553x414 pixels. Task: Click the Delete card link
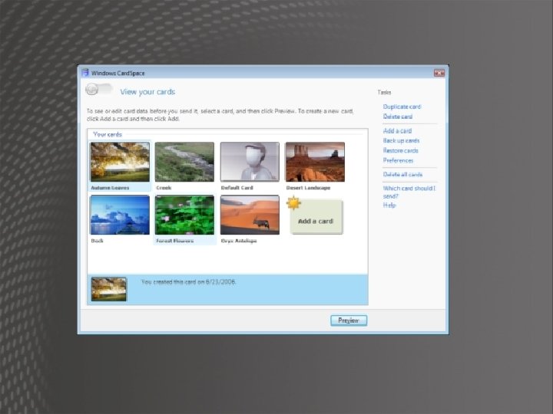398,117
